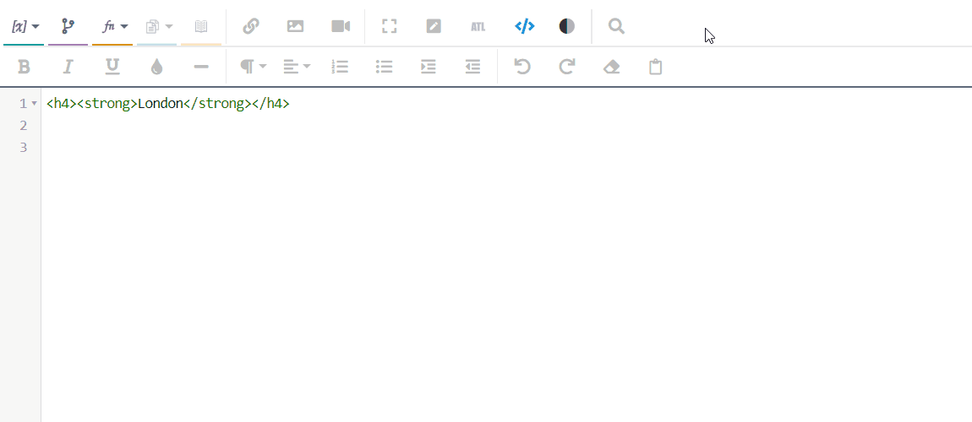The image size is (972, 422).
Task: Apply italic formatting
Action: point(68,66)
